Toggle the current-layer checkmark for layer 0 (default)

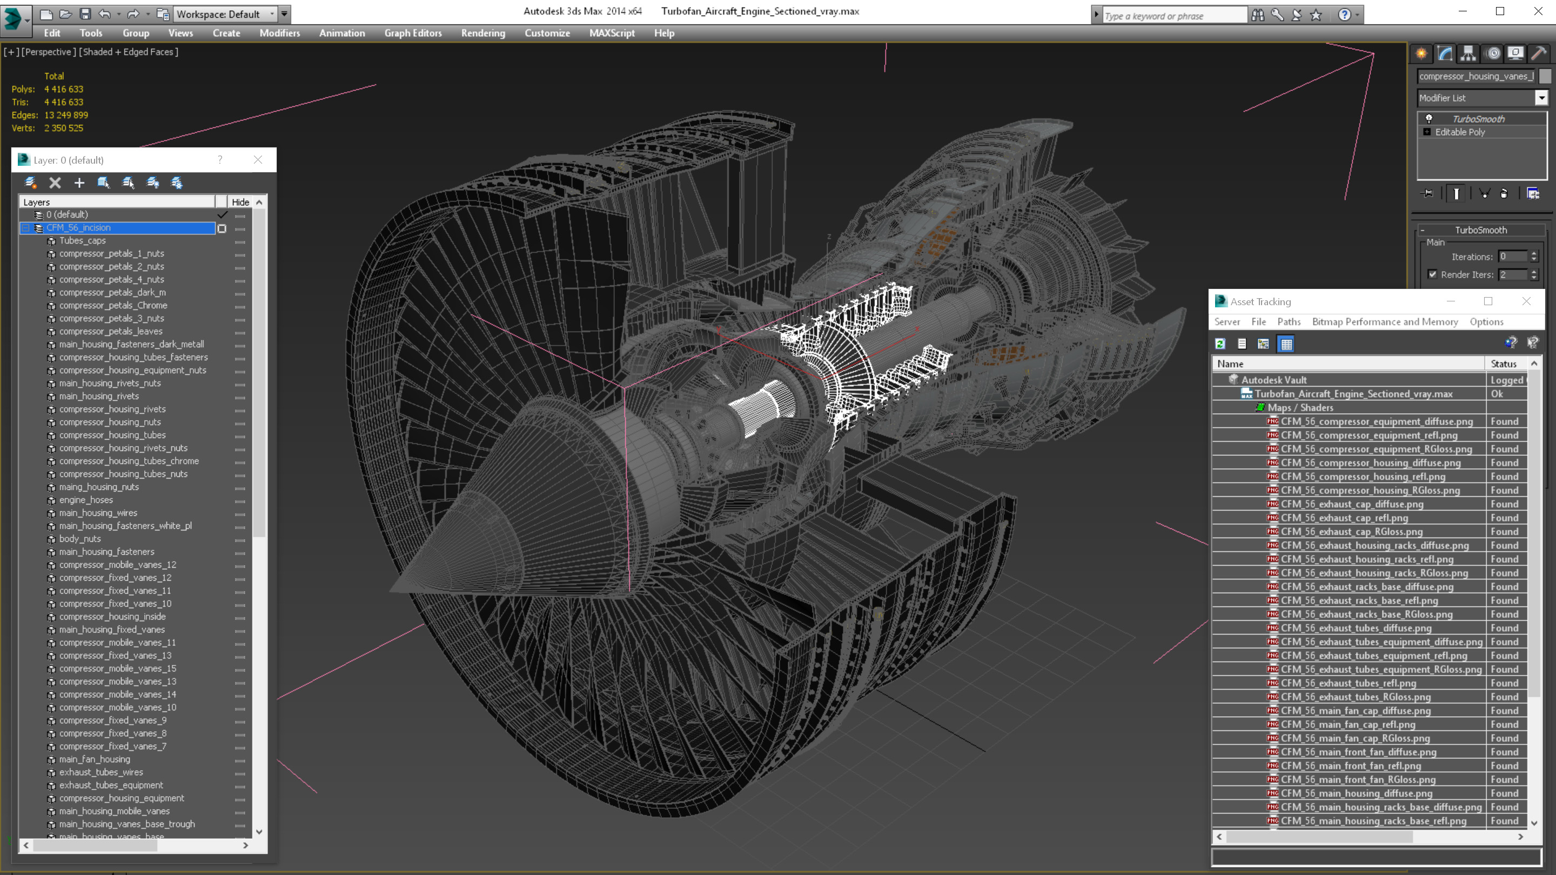tap(222, 214)
